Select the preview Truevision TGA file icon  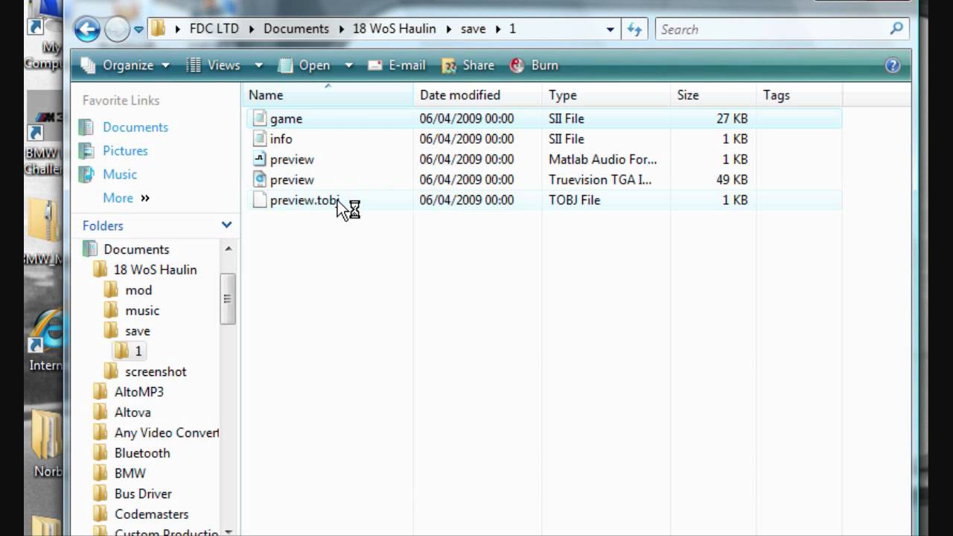[259, 179]
